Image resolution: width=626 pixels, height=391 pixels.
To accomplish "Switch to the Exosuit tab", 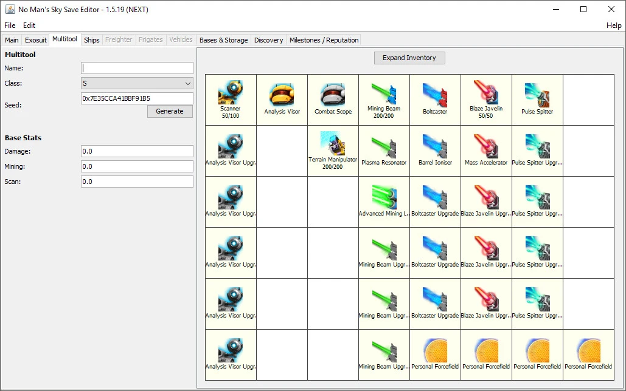I will click(x=35, y=39).
